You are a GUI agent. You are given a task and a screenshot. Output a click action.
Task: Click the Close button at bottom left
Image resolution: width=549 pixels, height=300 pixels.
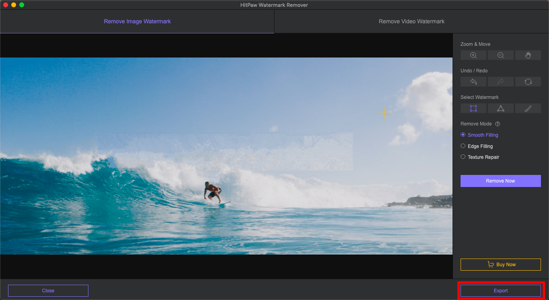pyautogui.click(x=48, y=291)
